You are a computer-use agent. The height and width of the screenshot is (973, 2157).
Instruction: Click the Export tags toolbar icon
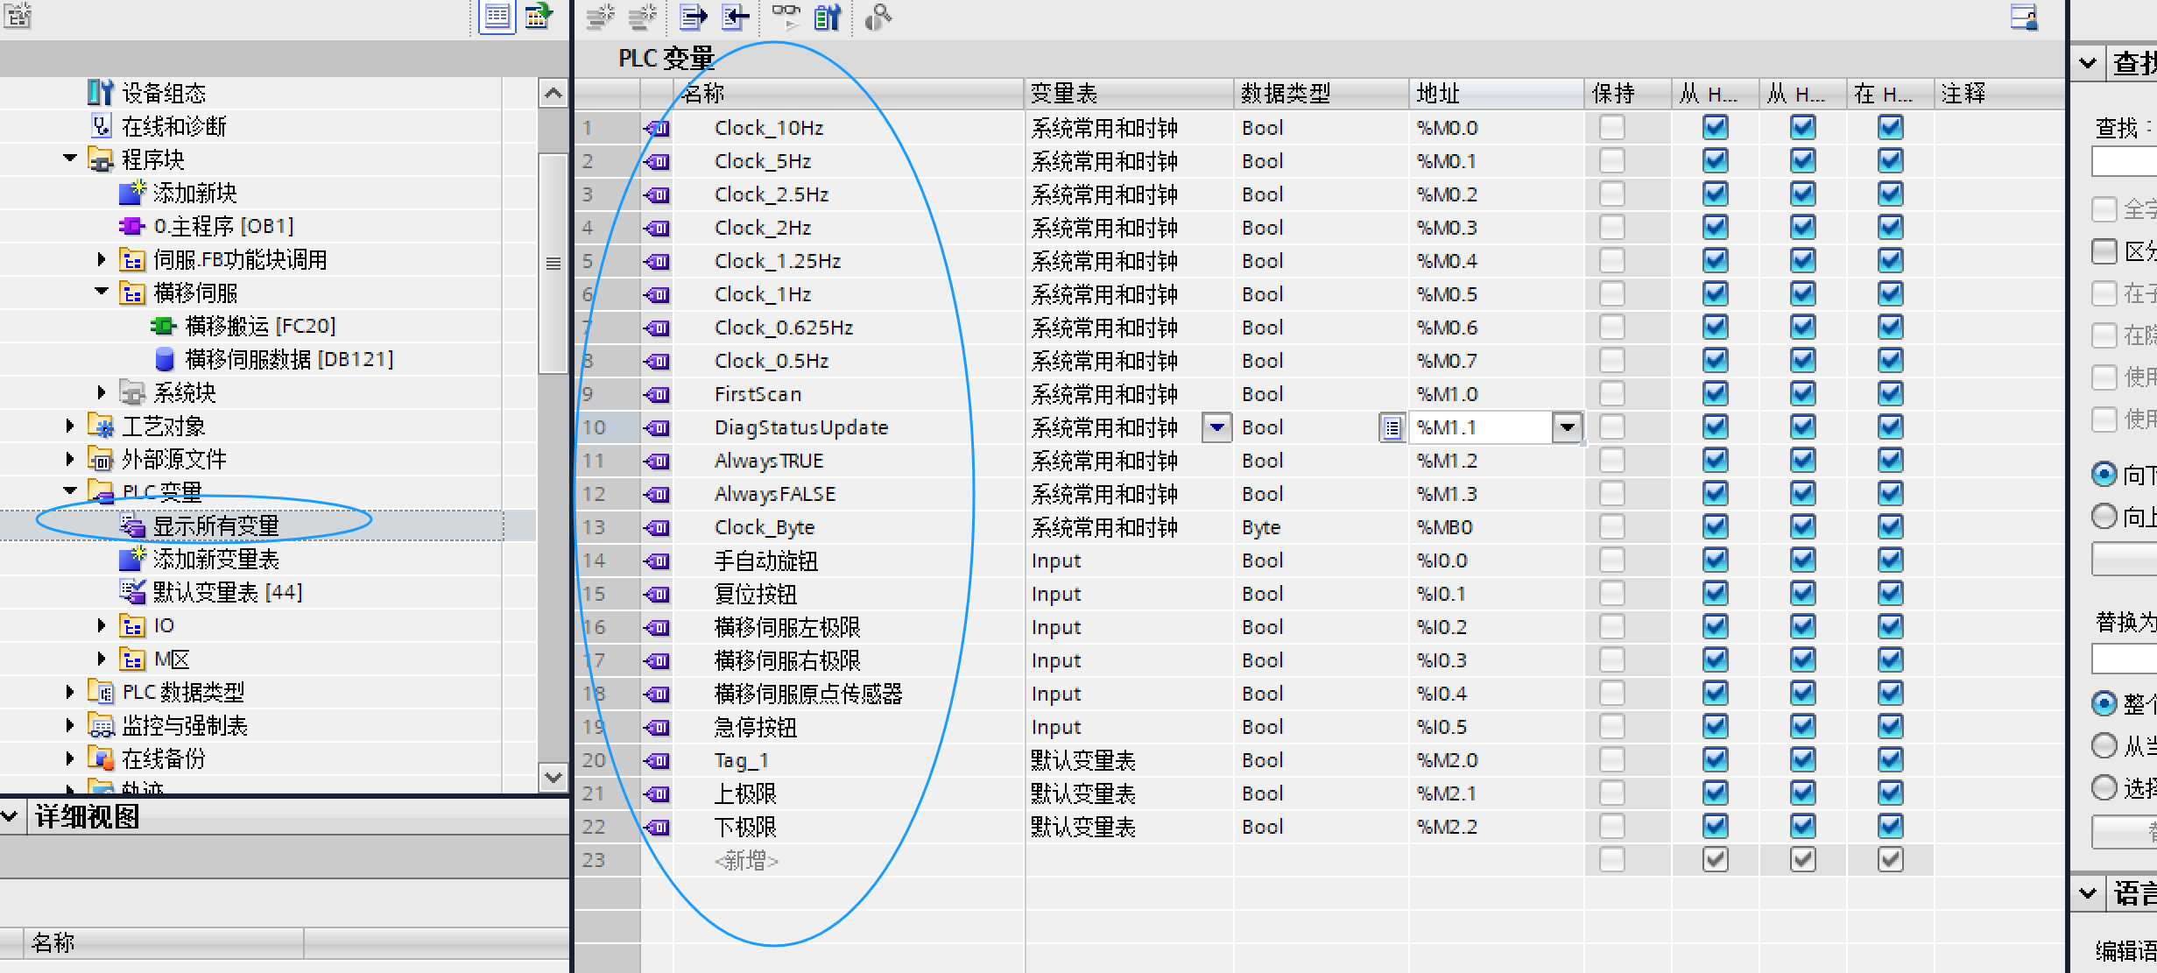693,17
